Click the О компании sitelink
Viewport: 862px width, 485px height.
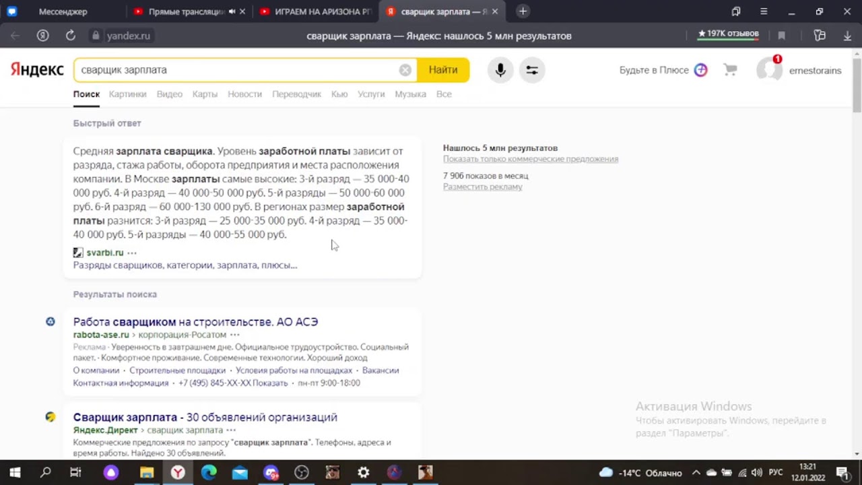click(96, 370)
